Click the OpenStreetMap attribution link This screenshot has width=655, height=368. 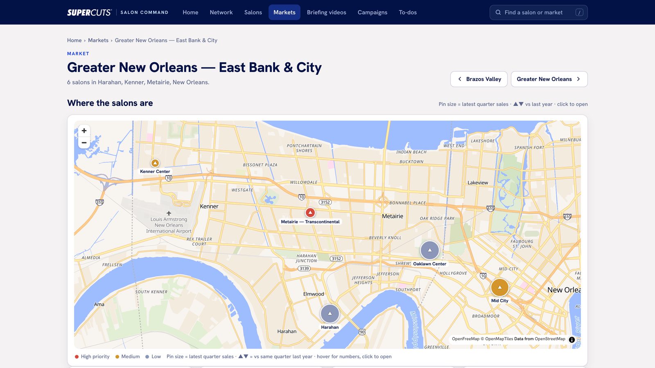pos(550,339)
